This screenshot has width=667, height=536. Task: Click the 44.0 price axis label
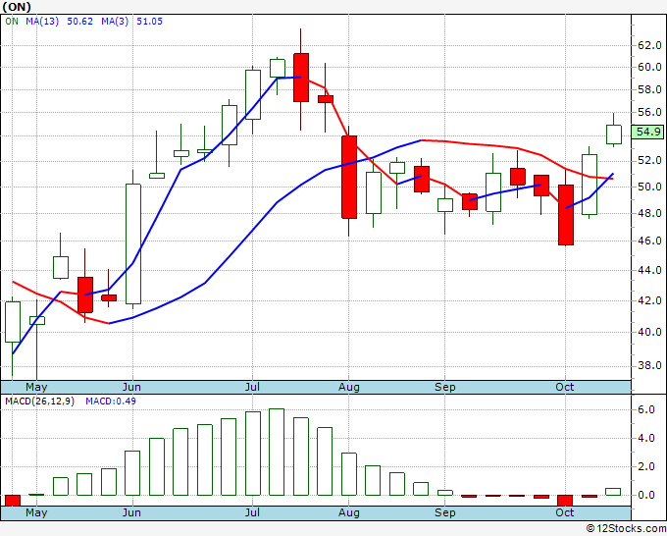[x=649, y=270]
